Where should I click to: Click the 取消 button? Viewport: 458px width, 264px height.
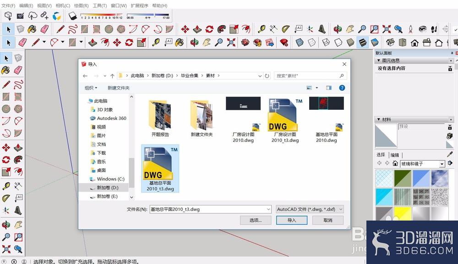(x=328, y=220)
